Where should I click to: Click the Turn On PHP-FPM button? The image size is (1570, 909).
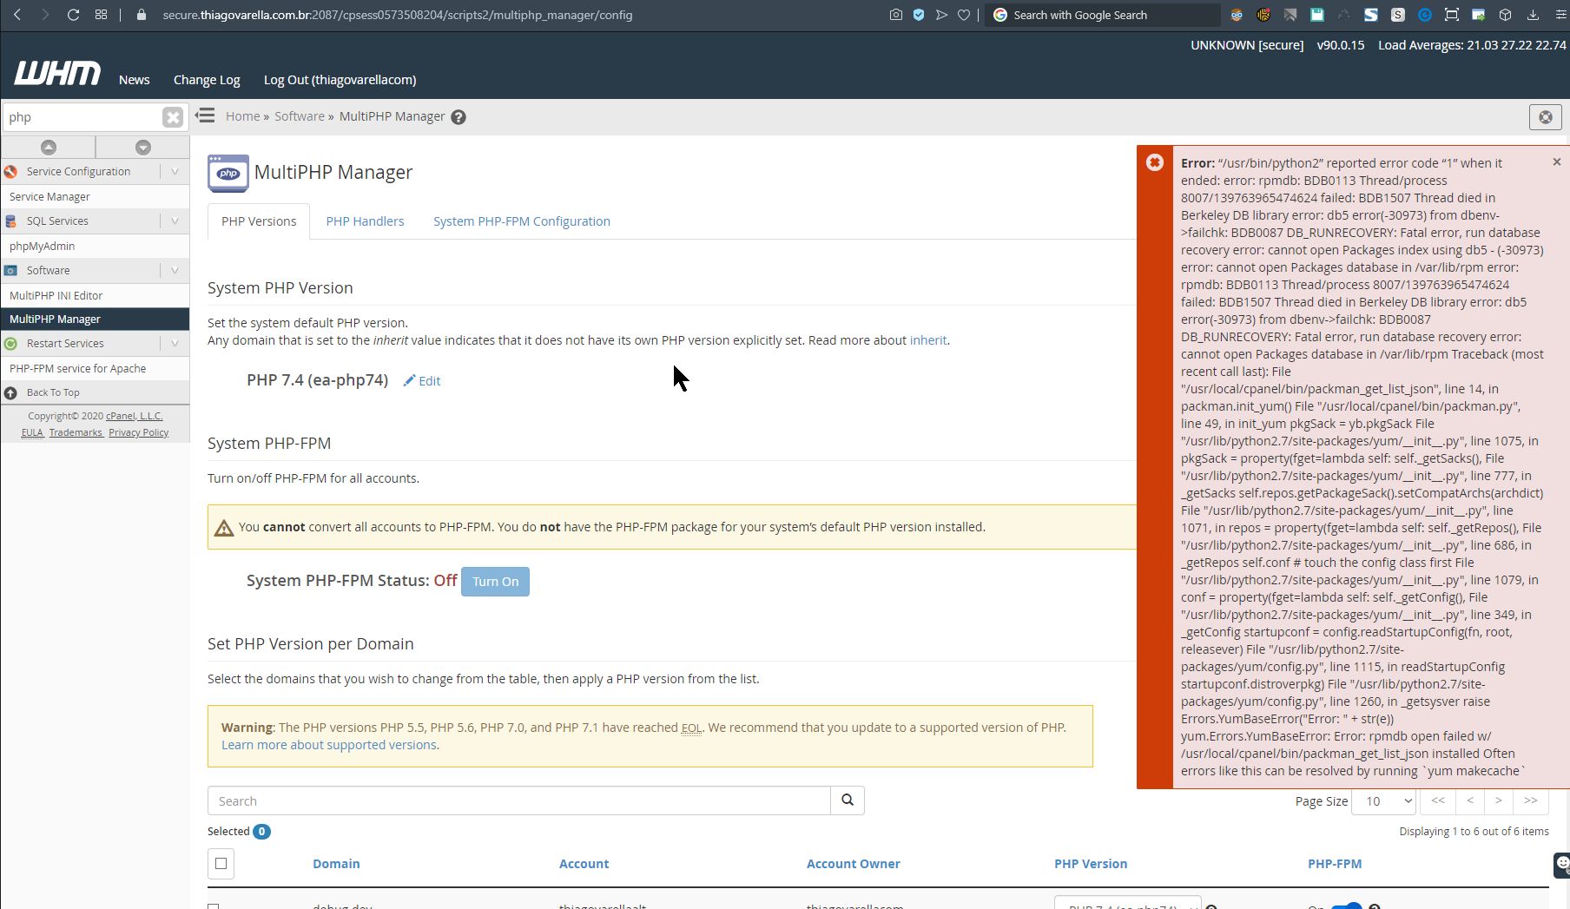point(495,582)
